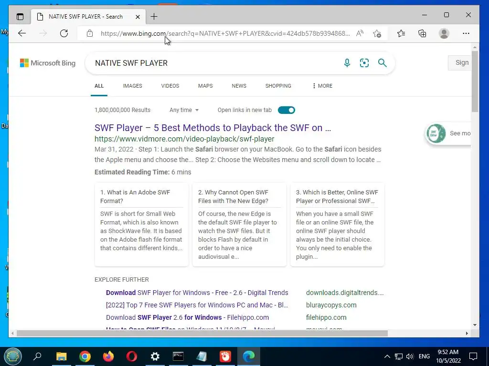Image resolution: width=489 pixels, height=366 pixels.
Task: Open Windows Start button
Action: click(x=13, y=356)
